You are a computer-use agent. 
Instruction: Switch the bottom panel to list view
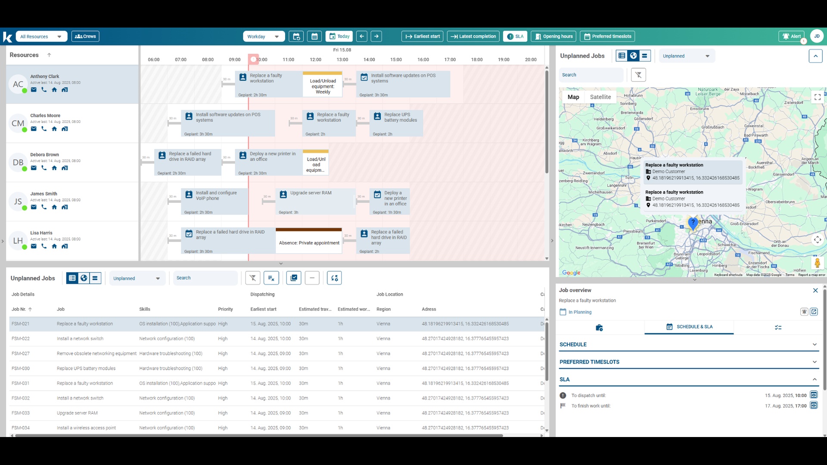(72, 278)
